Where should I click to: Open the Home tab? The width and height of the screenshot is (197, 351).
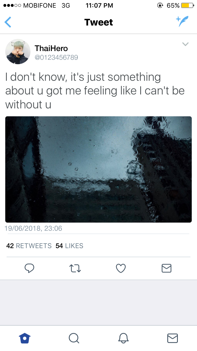25,338
